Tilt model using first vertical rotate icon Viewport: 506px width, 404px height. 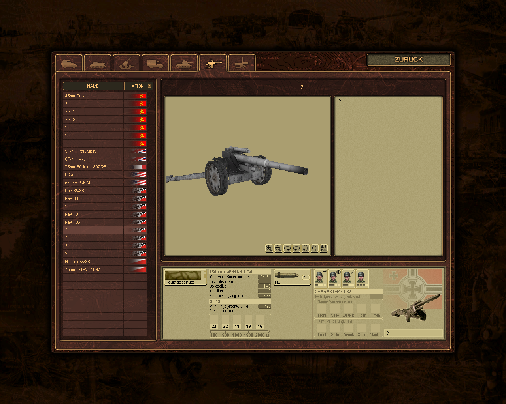coord(305,248)
